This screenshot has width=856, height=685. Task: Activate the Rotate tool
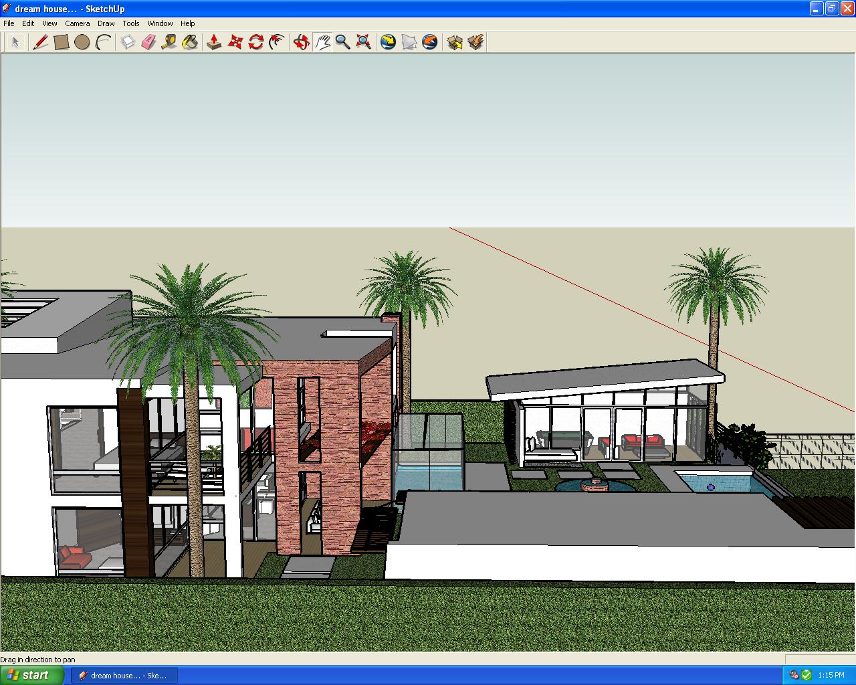[255, 41]
